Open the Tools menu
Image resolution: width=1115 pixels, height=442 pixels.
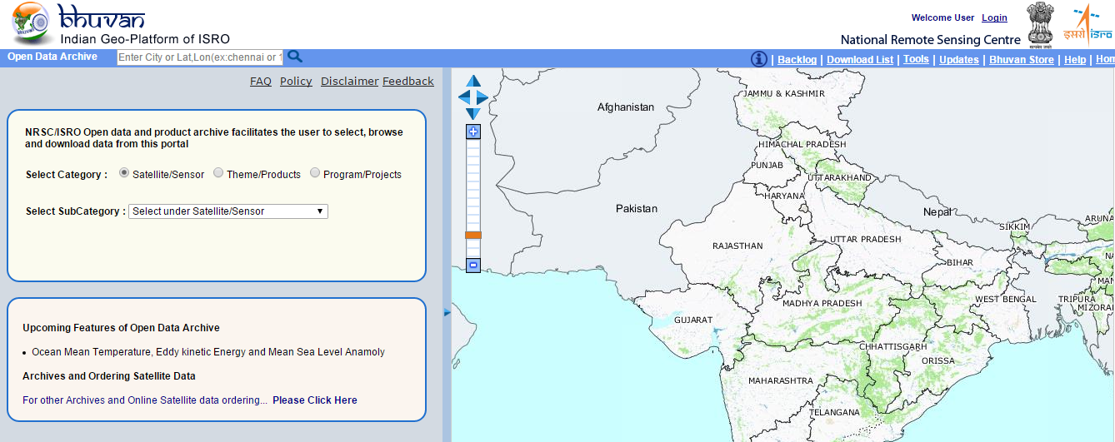pyautogui.click(x=916, y=59)
